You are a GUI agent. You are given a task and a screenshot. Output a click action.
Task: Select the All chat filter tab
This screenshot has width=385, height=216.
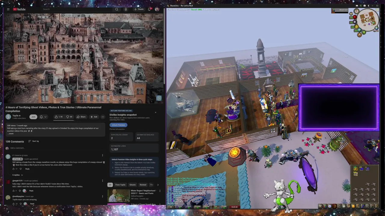point(171,207)
